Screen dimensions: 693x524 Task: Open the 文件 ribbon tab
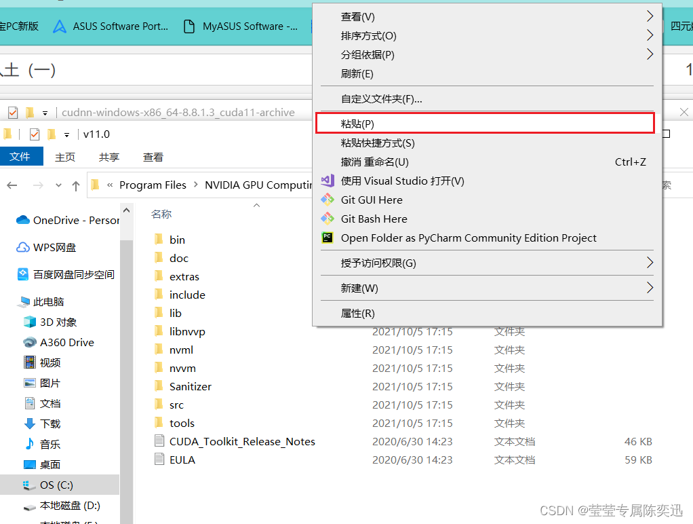[x=20, y=157]
